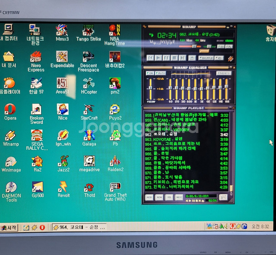
Task: Open the playlist MISC menu button
Action: point(179,197)
